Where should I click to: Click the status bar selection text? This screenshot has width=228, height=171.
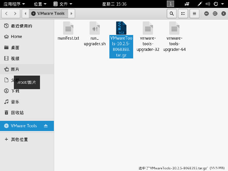coord(182,168)
